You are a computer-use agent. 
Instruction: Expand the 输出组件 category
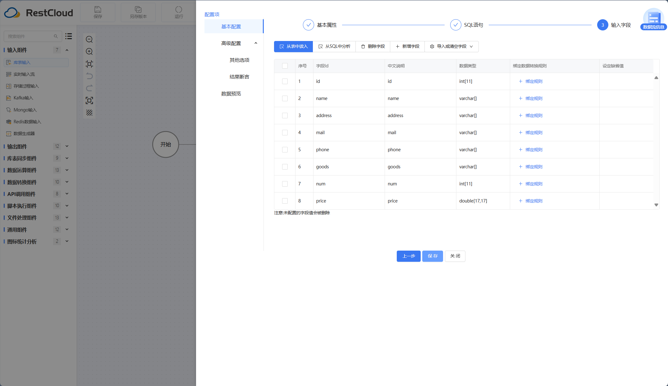coord(67,146)
